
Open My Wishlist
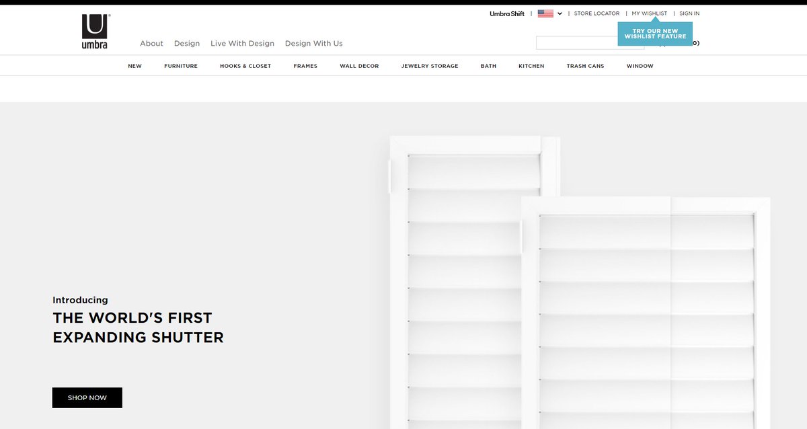[x=650, y=13]
